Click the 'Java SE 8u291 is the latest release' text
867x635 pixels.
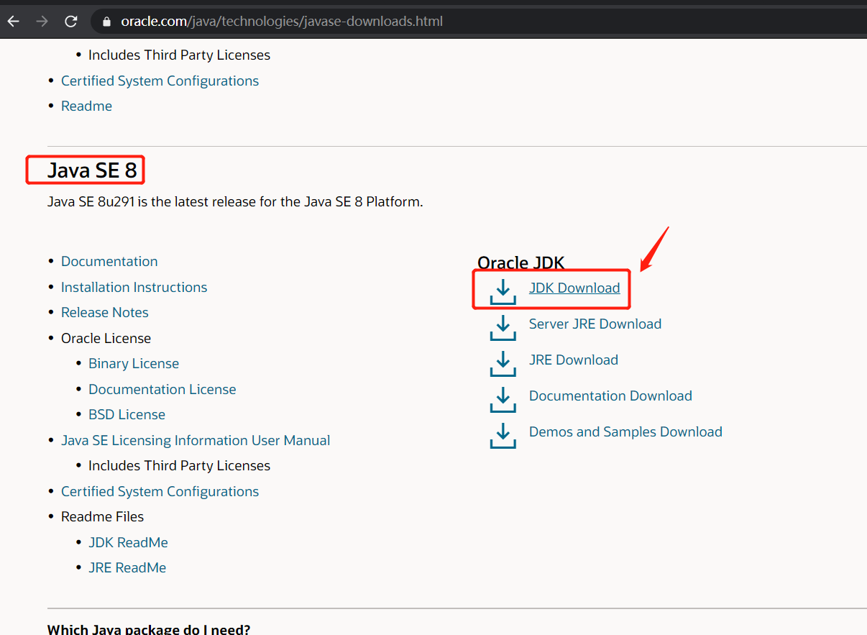(235, 202)
